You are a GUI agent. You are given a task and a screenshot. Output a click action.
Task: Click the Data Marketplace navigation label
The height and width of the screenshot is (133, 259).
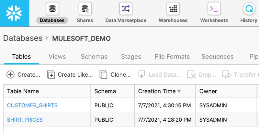click(x=126, y=20)
